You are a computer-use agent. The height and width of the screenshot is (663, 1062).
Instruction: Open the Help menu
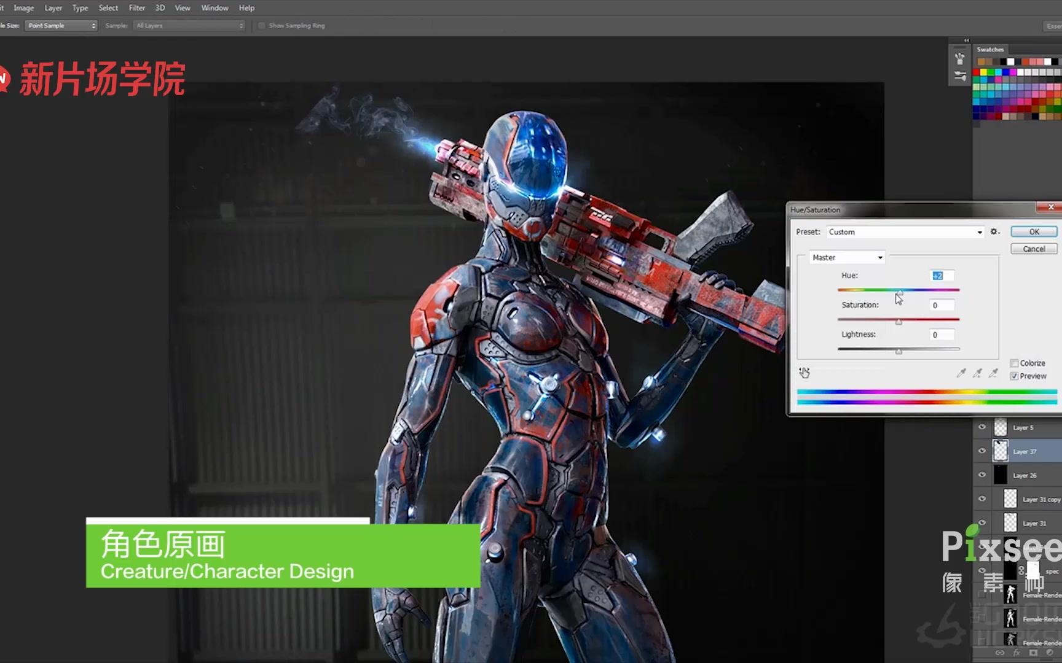point(246,8)
